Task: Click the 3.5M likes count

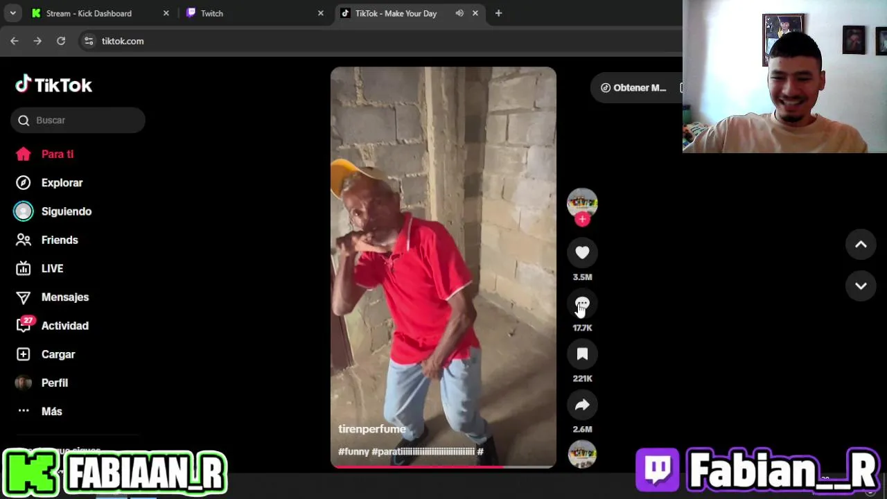Action: tap(582, 277)
